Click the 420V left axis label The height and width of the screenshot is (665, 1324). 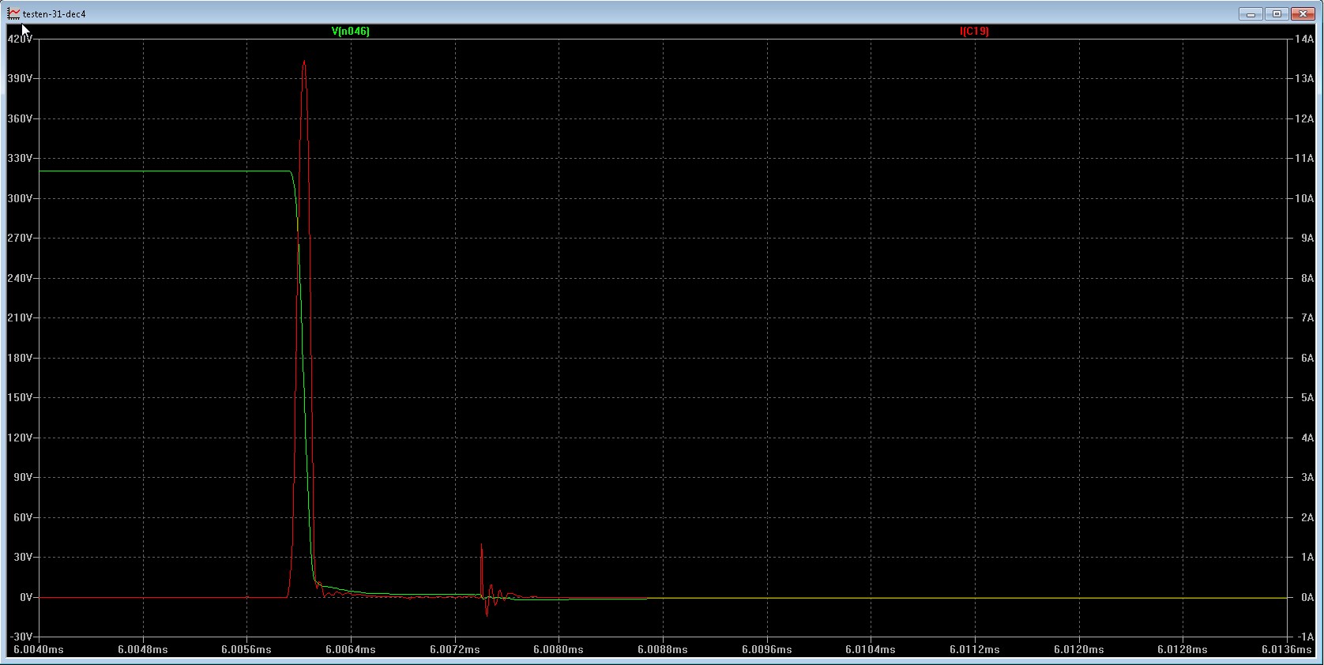pos(20,39)
